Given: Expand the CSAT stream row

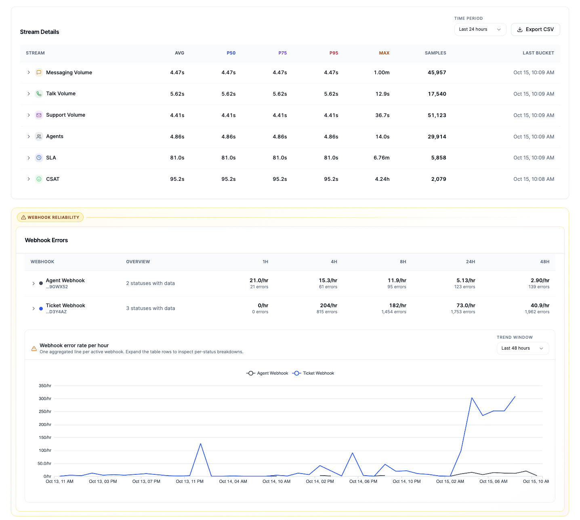Looking at the screenshot, I should coord(29,179).
